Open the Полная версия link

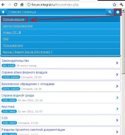pos(14,19)
